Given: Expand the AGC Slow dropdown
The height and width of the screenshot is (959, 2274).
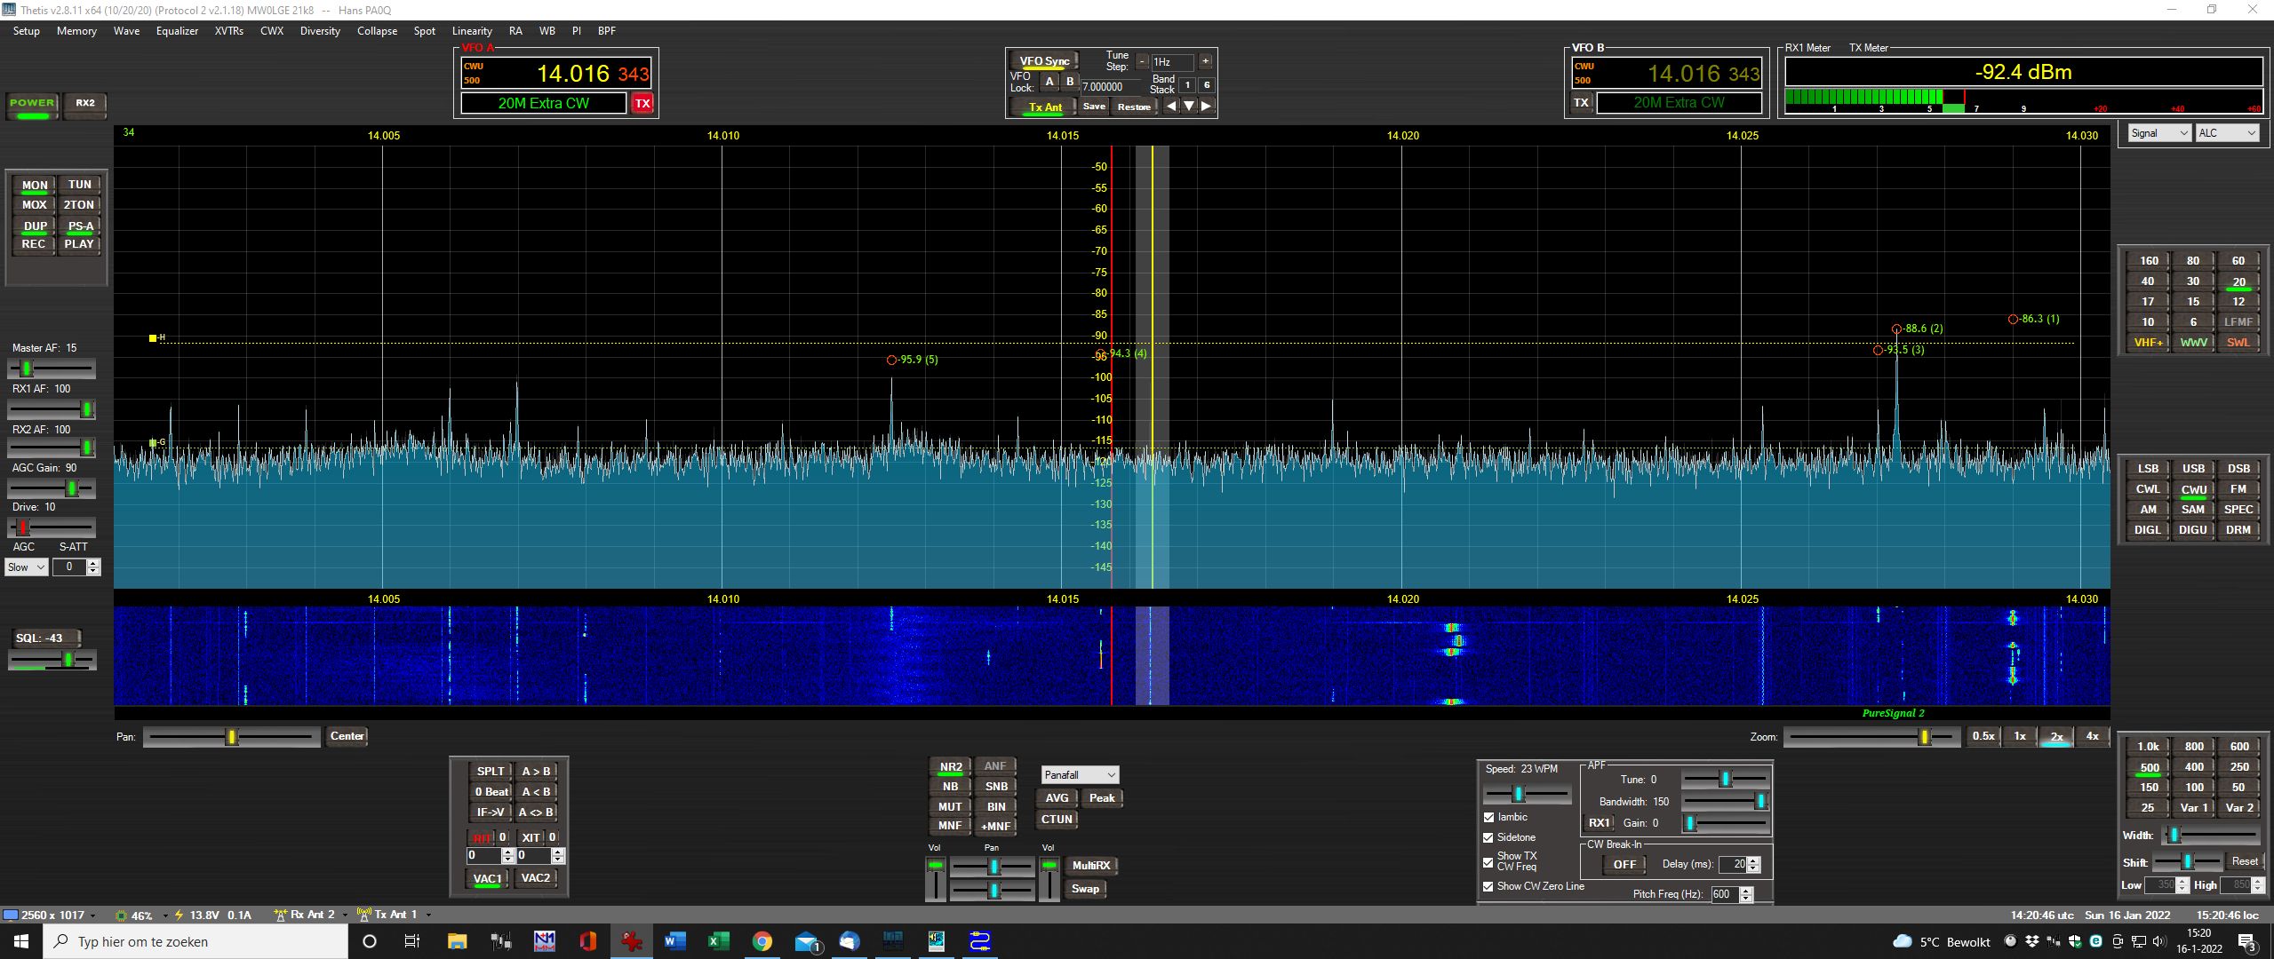Looking at the screenshot, I should (x=26, y=567).
